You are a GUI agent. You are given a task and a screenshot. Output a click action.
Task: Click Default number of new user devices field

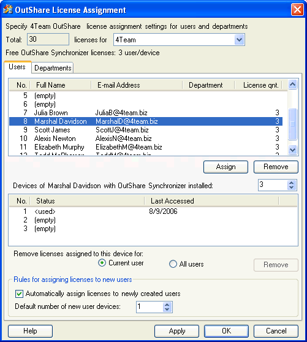(150, 307)
